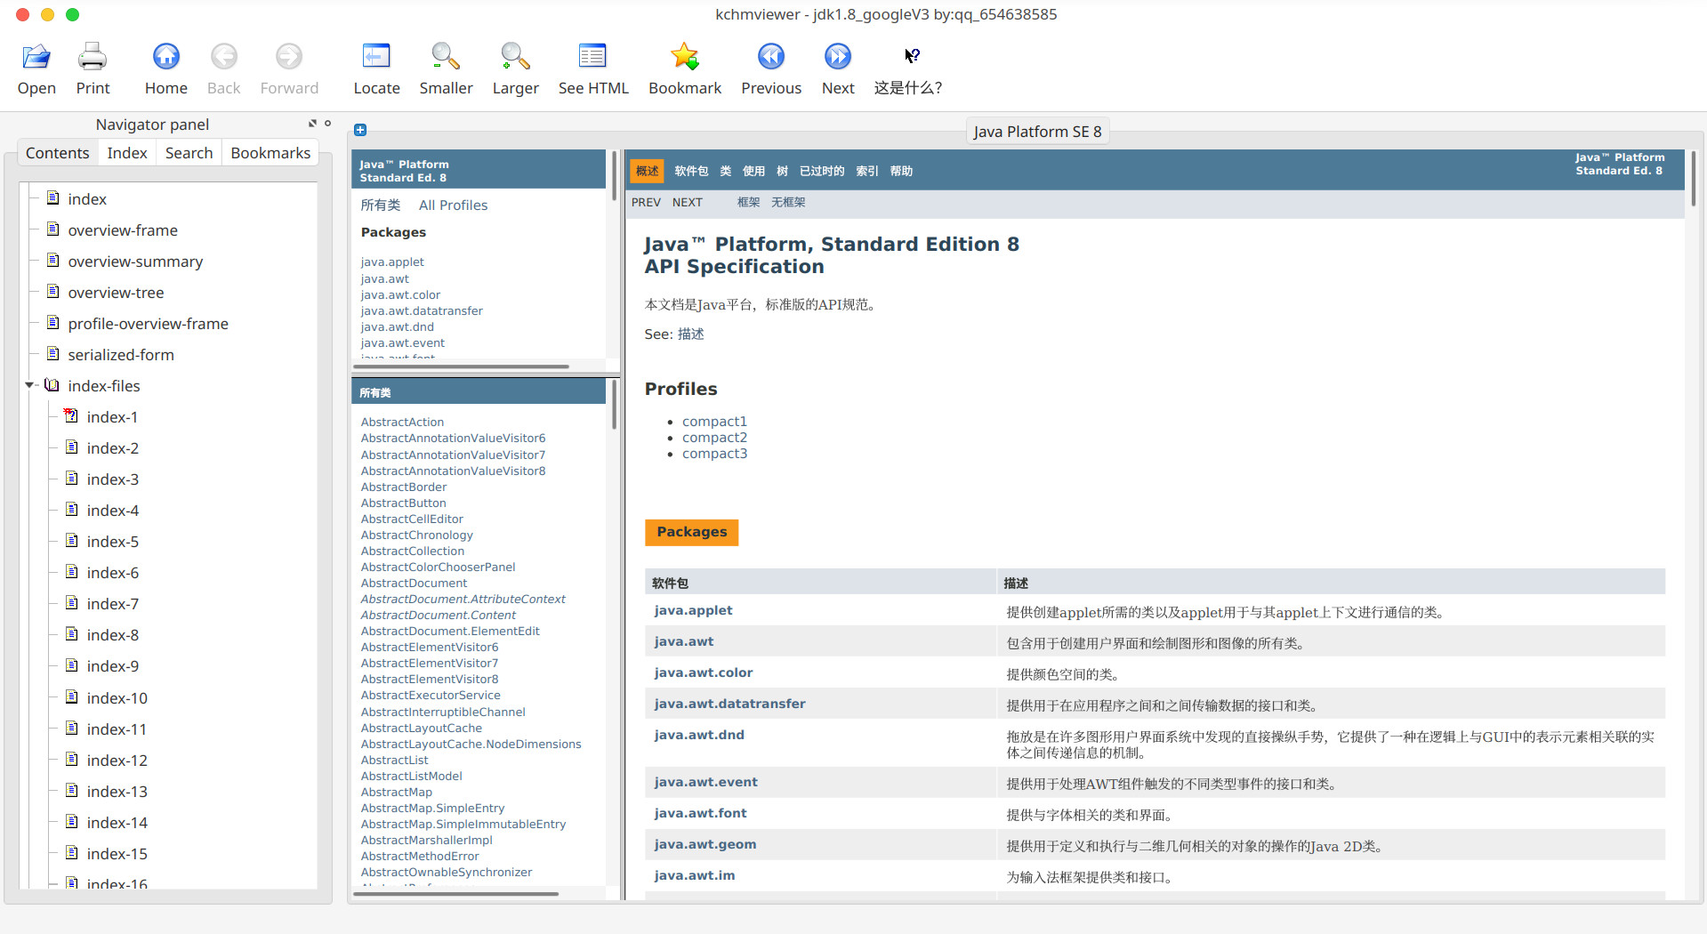Click 已过时的 in the top navbar
The width and height of the screenshot is (1707, 934).
pos(822,171)
